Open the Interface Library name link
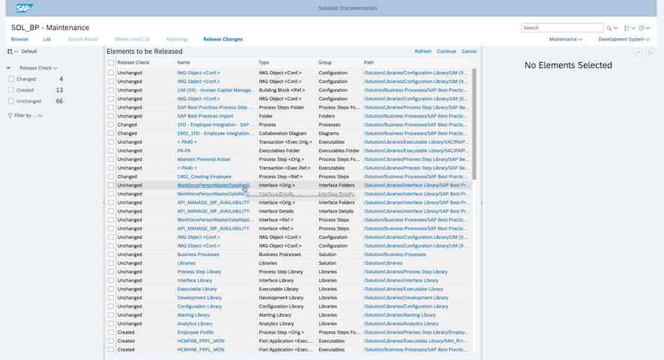This screenshot has height=360, width=664. point(194,281)
